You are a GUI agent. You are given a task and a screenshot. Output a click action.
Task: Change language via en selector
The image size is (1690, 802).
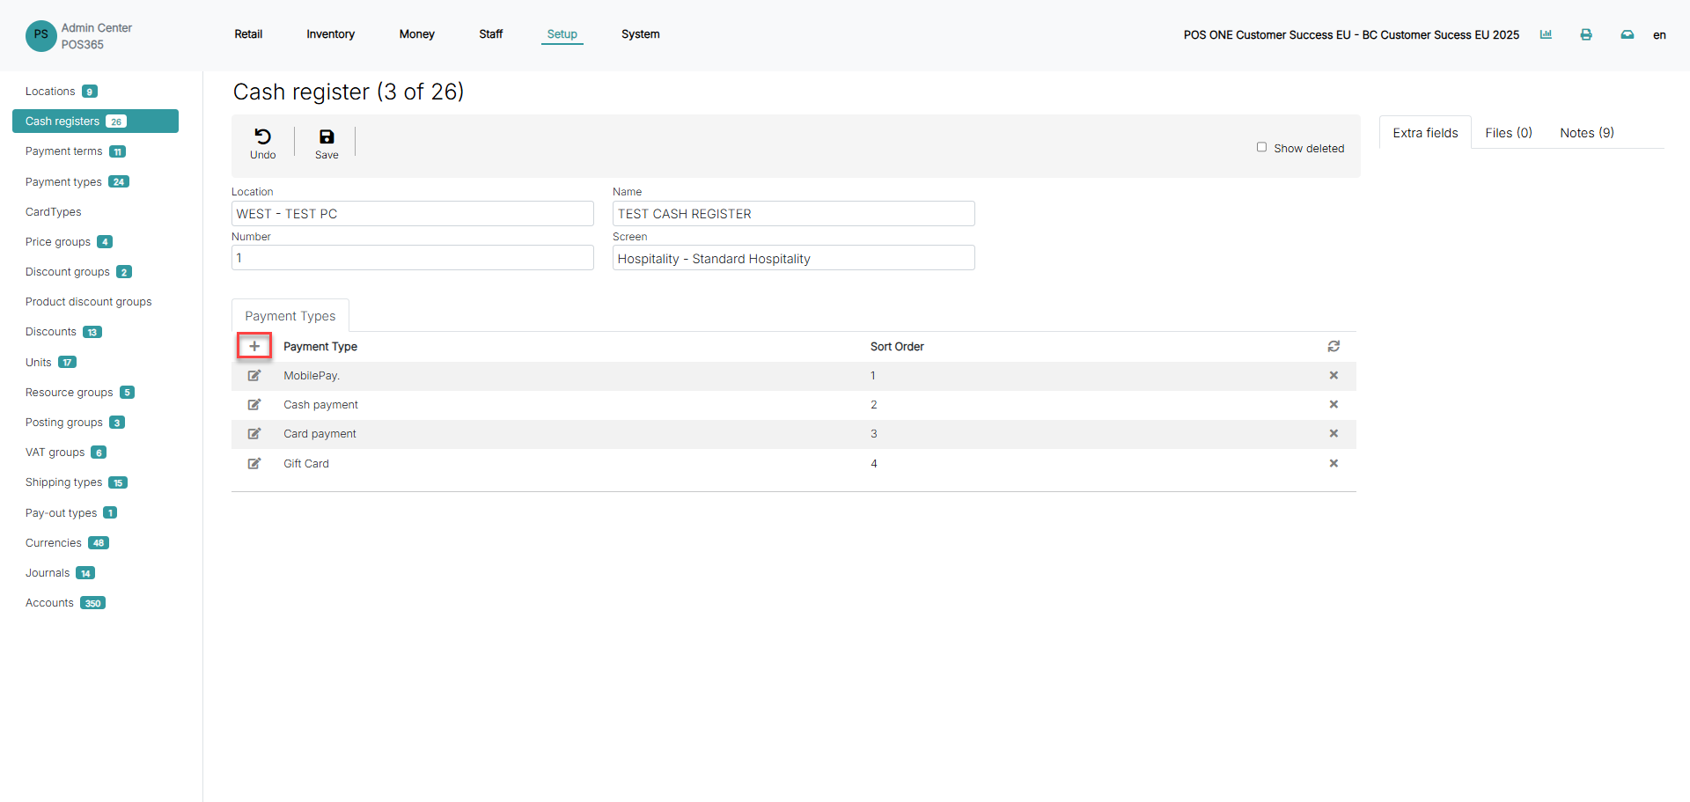pyautogui.click(x=1659, y=35)
